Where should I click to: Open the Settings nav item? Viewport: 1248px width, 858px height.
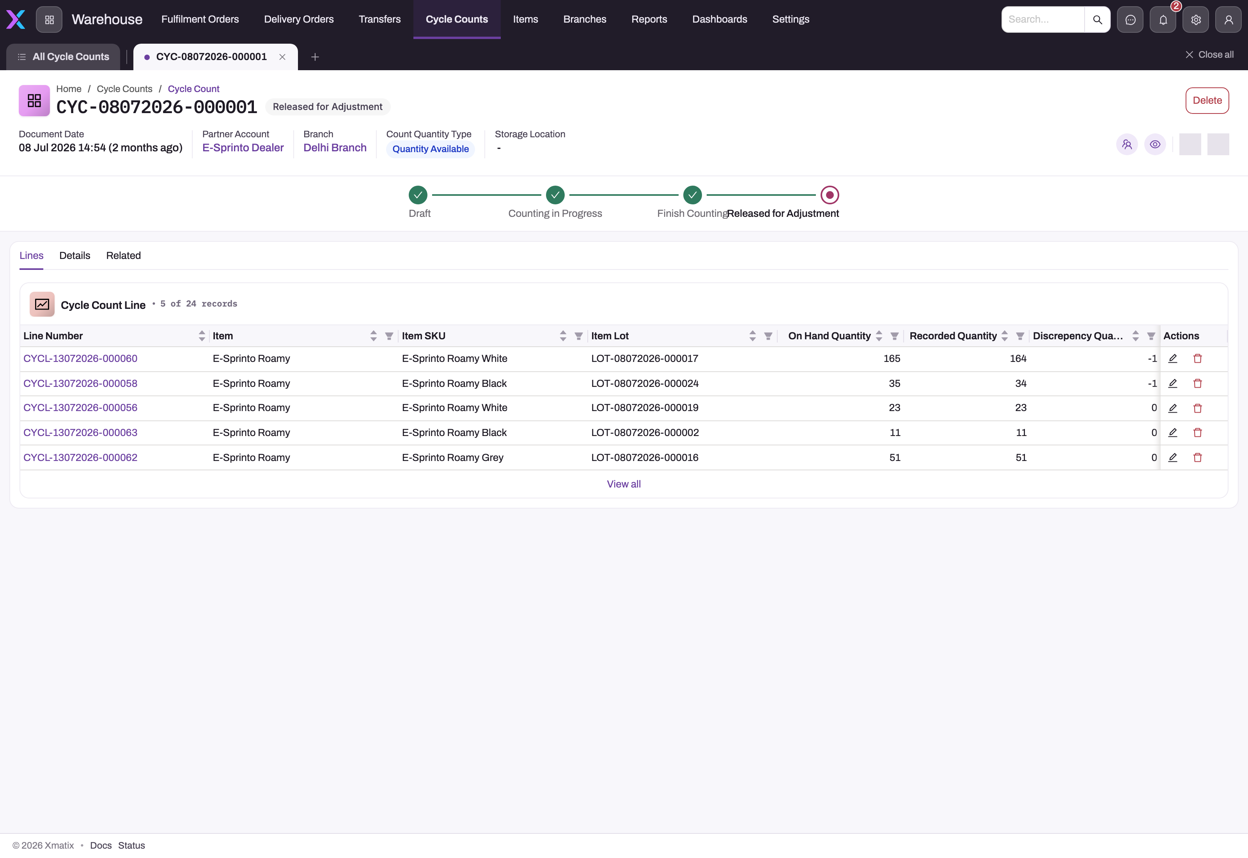tap(790, 19)
